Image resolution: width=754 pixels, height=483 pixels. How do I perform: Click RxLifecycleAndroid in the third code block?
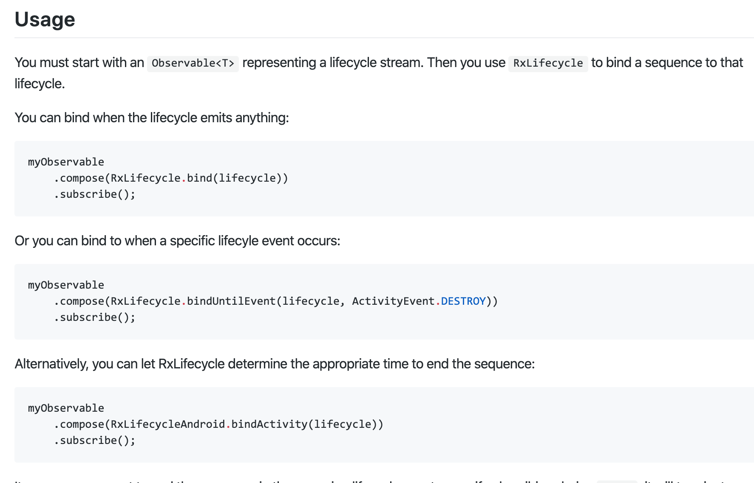tap(167, 424)
